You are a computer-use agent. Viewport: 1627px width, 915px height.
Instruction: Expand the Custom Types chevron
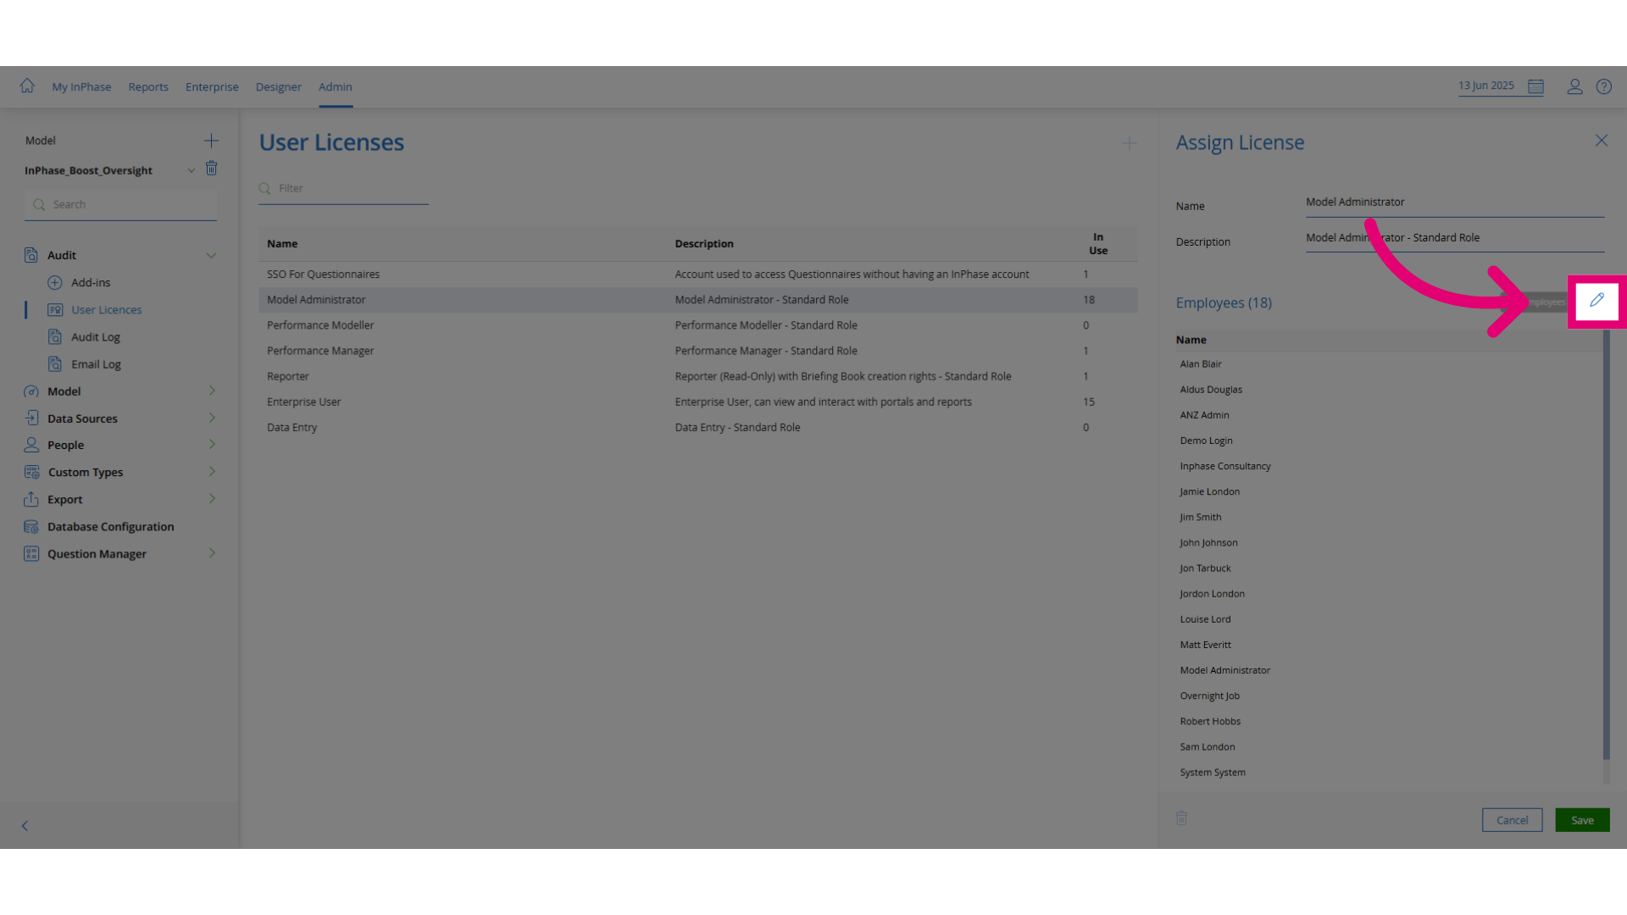[212, 472]
